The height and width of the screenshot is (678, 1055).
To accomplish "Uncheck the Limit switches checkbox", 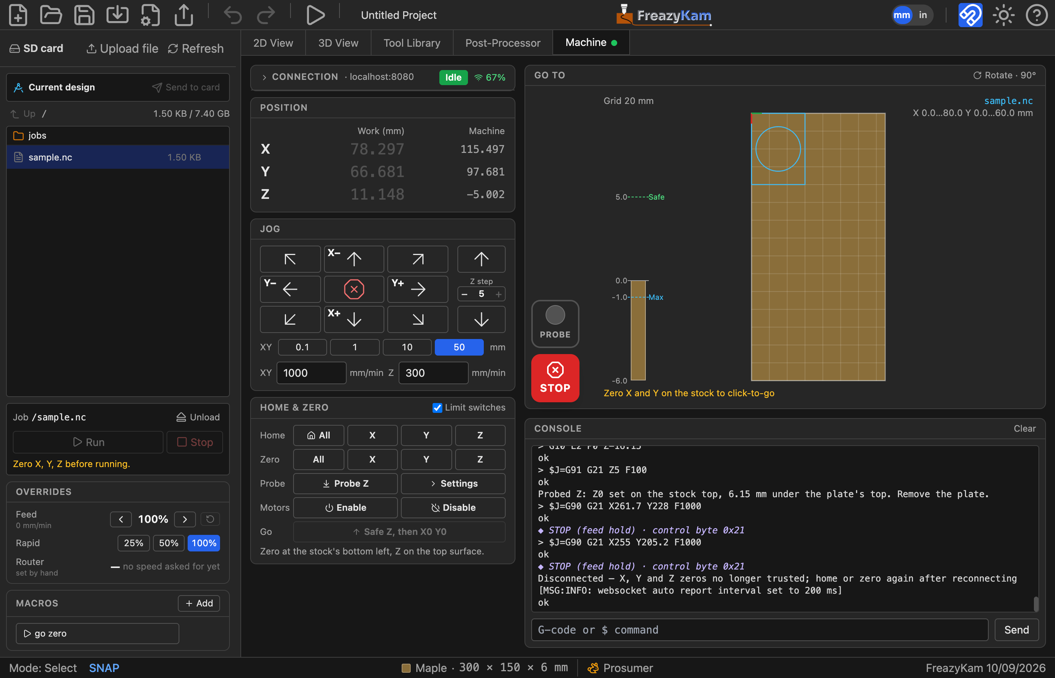I will tap(437, 408).
